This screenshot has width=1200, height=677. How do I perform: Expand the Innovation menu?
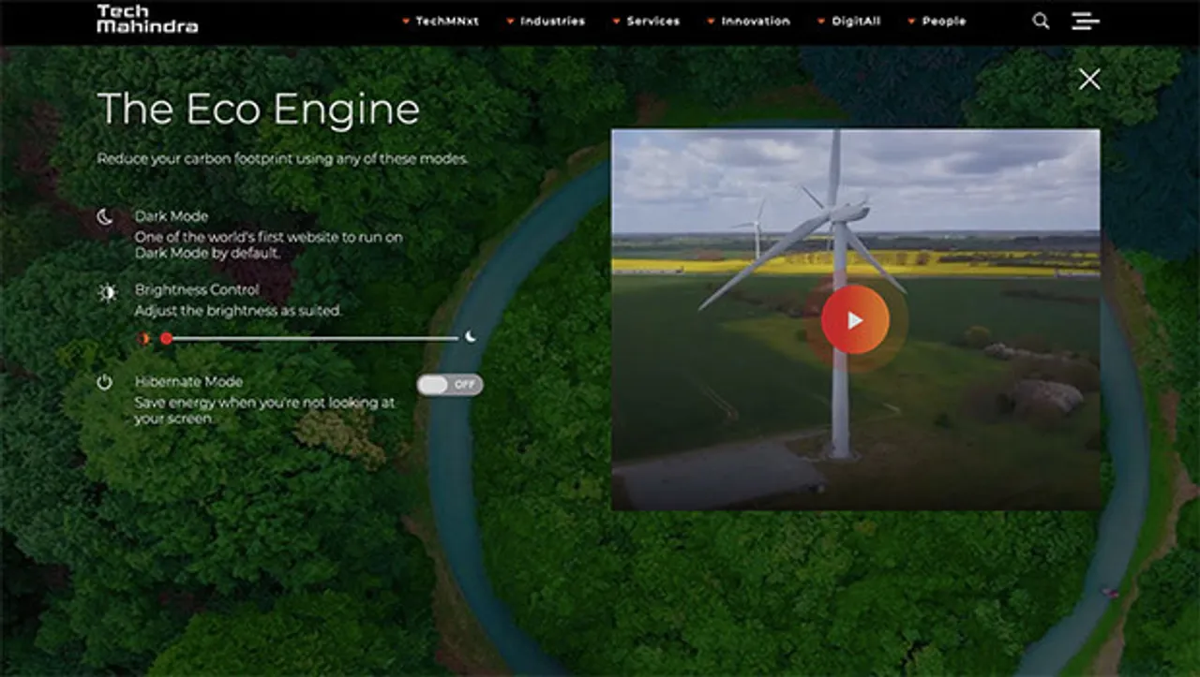(x=749, y=21)
